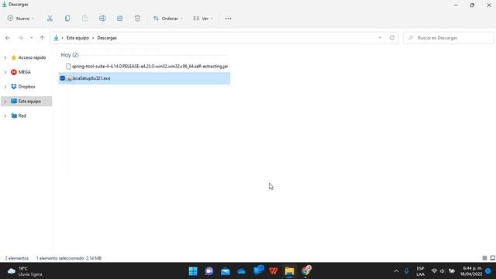This screenshot has height=279, width=496.
Task: Click microphone icon in system tray
Action: point(407,271)
